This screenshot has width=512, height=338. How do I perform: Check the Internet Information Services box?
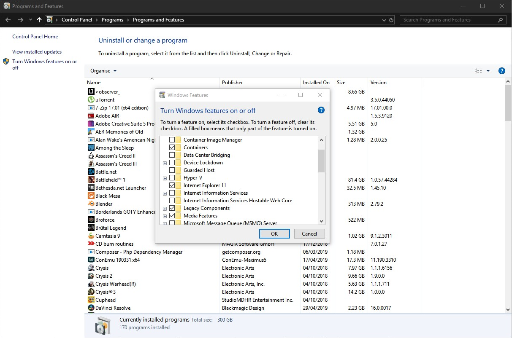tap(172, 193)
